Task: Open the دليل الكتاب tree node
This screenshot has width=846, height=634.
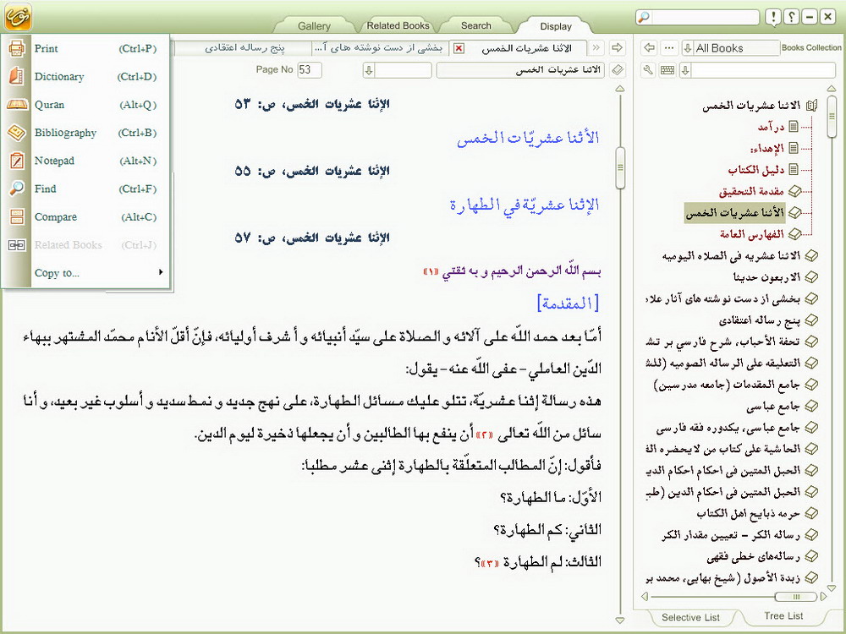Action: (755, 170)
